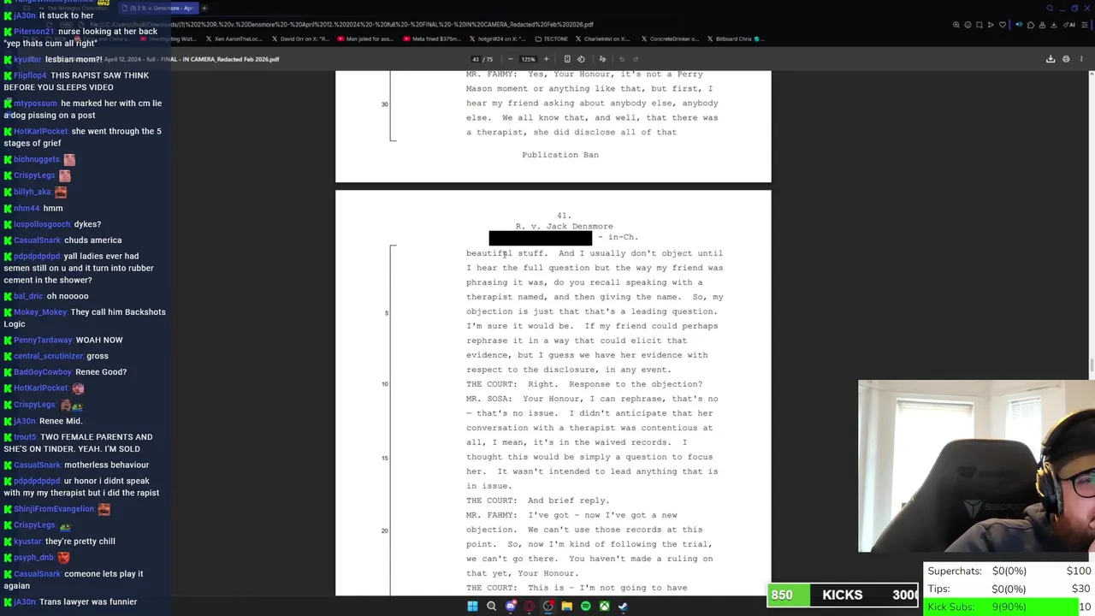This screenshot has height=616, width=1095.
Task: Open the PDF viewer more-options menu
Action: coord(1081,59)
